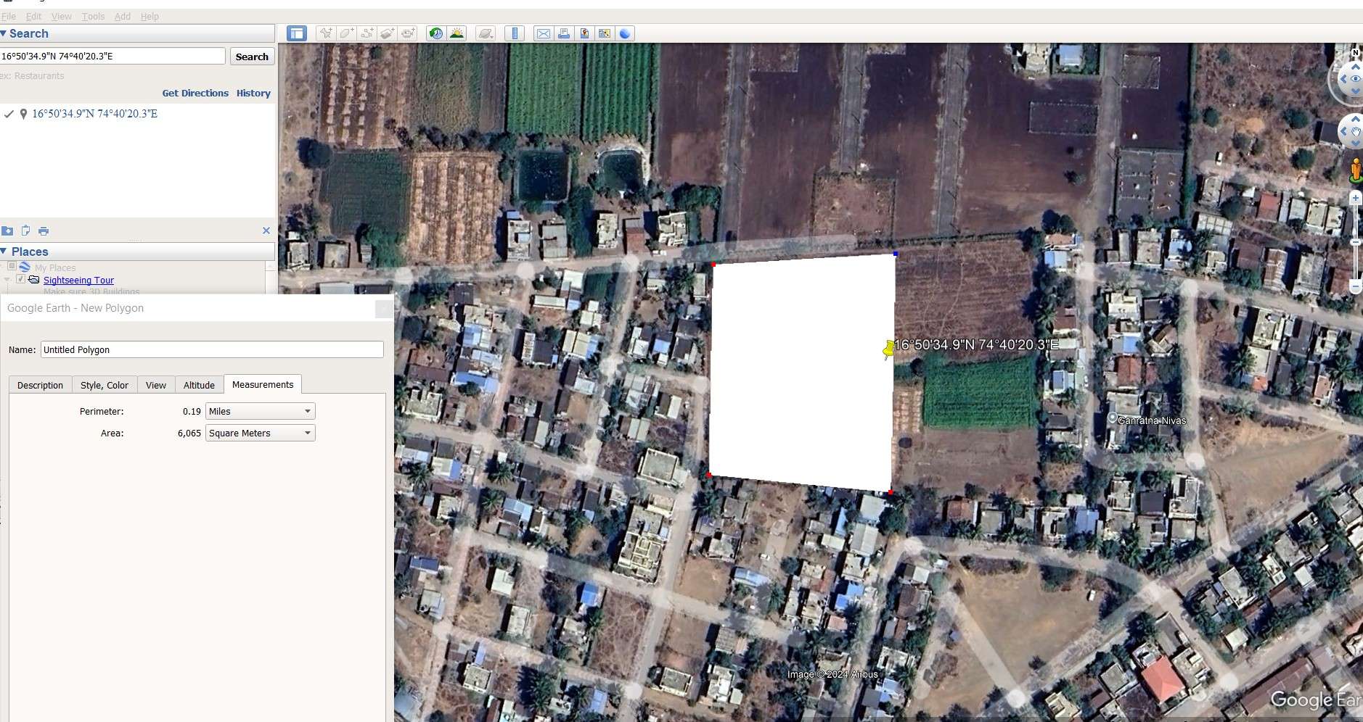Zoom out with the minus button
This screenshot has width=1363, height=722.
1355,287
